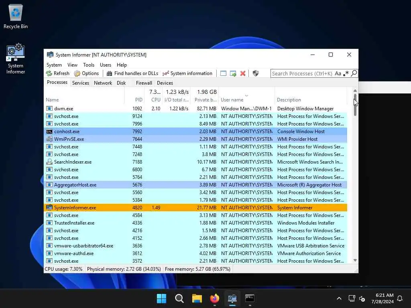Image resolution: width=411 pixels, height=308 pixels.
Task: Click the process list scrollbar thumb
Action: [355, 105]
